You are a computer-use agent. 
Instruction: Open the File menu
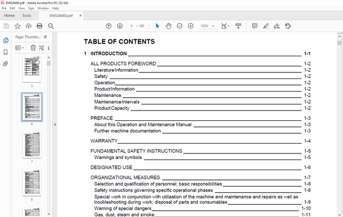coord(4,8)
